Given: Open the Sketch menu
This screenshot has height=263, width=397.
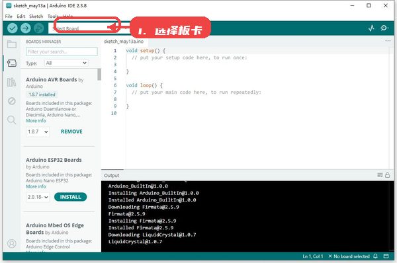Looking at the screenshot, I should click(36, 16).
